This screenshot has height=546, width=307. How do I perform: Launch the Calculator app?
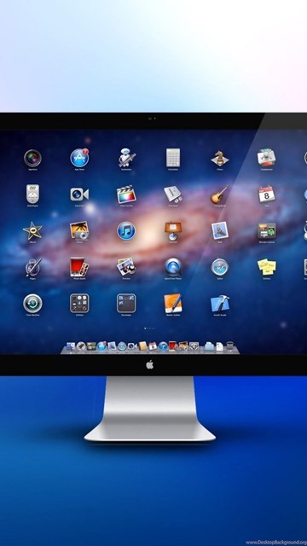pos(173,158)
